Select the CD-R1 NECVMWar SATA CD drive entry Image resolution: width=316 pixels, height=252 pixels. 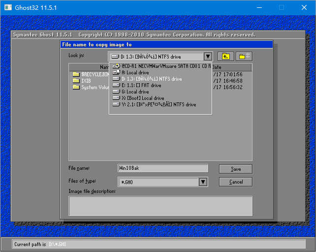click(160, 66)
